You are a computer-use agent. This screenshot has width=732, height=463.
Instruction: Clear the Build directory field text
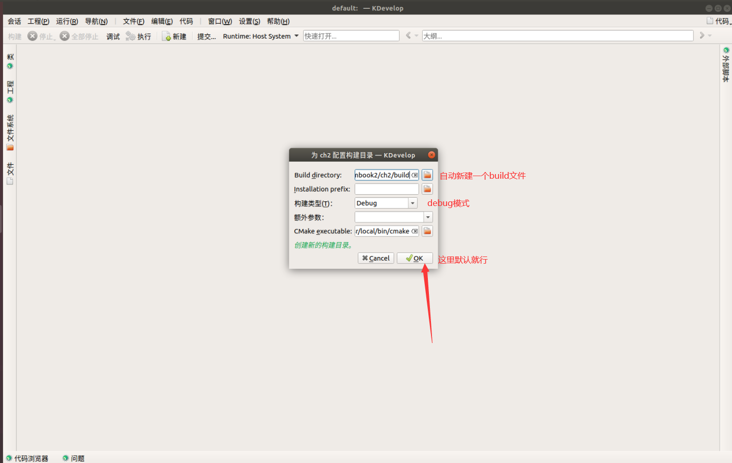(414, 175)
